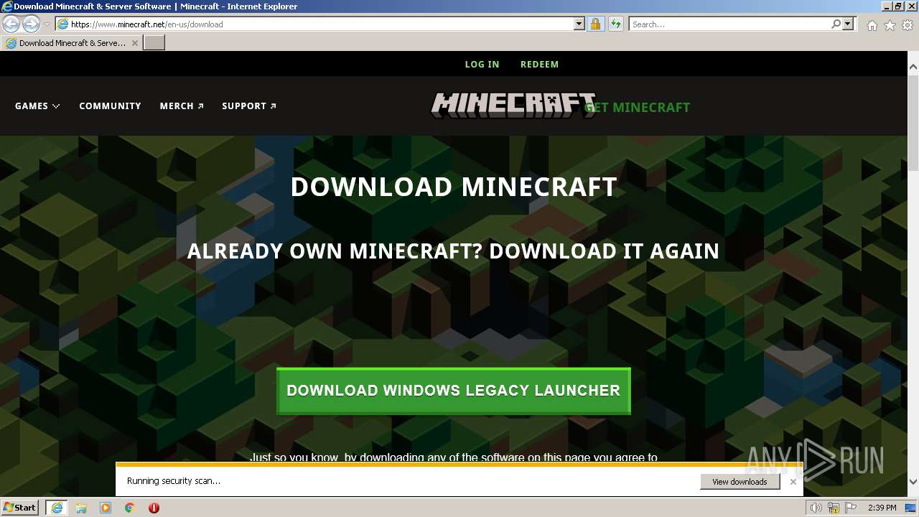919x517 pixels.
Task: Click the 2:39 PM system clock
Action: click(882, 508)
